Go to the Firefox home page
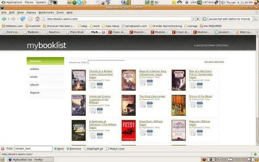Viewport: 259px width, 162px height. [x=38, y=19]
